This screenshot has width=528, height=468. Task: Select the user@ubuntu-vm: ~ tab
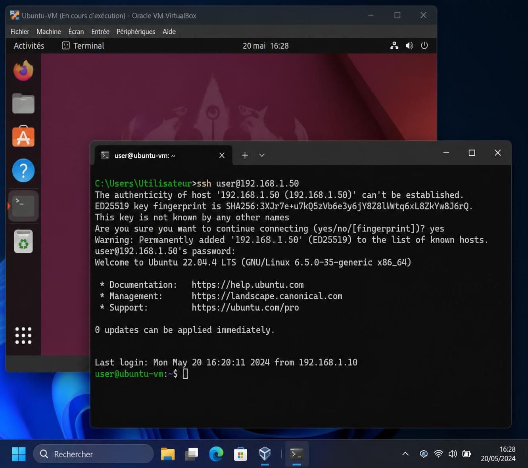[163, 155]
